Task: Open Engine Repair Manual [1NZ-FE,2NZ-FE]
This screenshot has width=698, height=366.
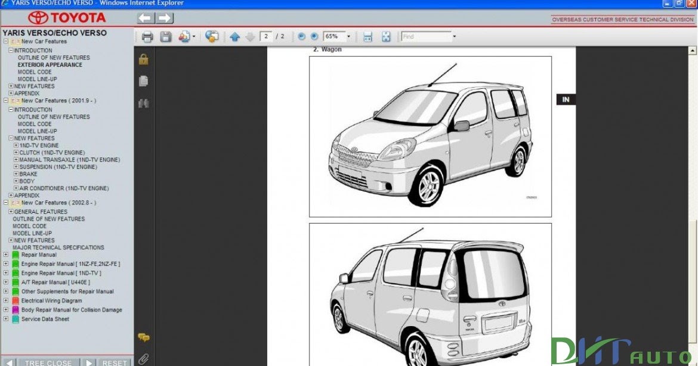Action: coord(71,264)
